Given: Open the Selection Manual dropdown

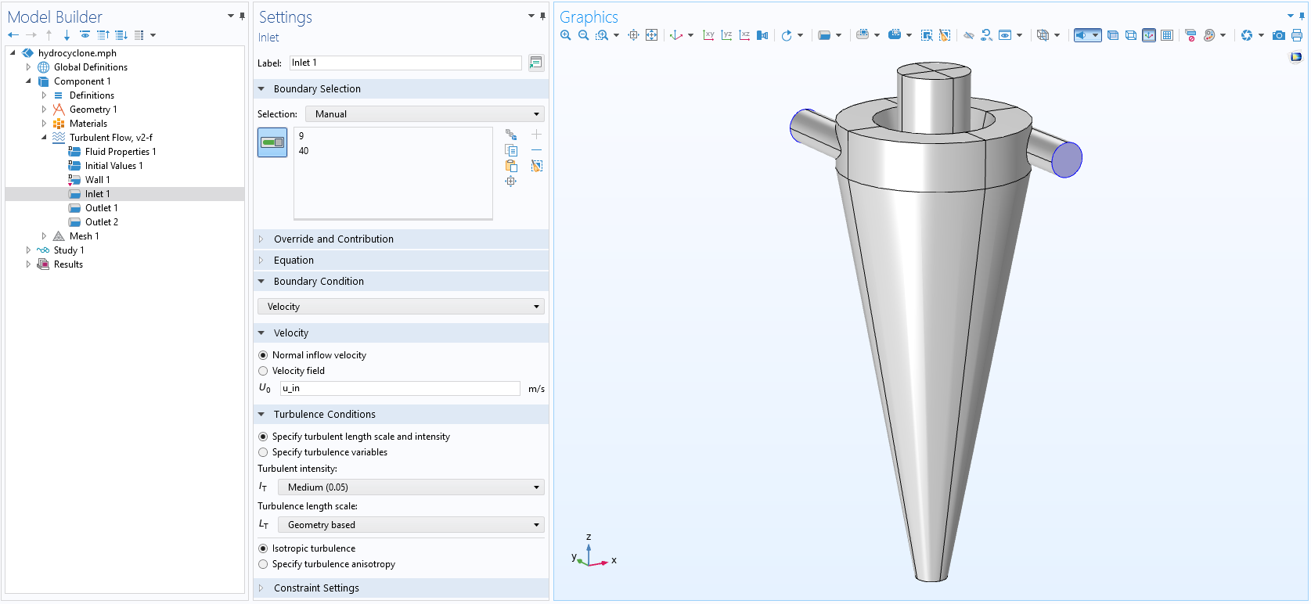Looking at the screenshot, I should [425, 114].
